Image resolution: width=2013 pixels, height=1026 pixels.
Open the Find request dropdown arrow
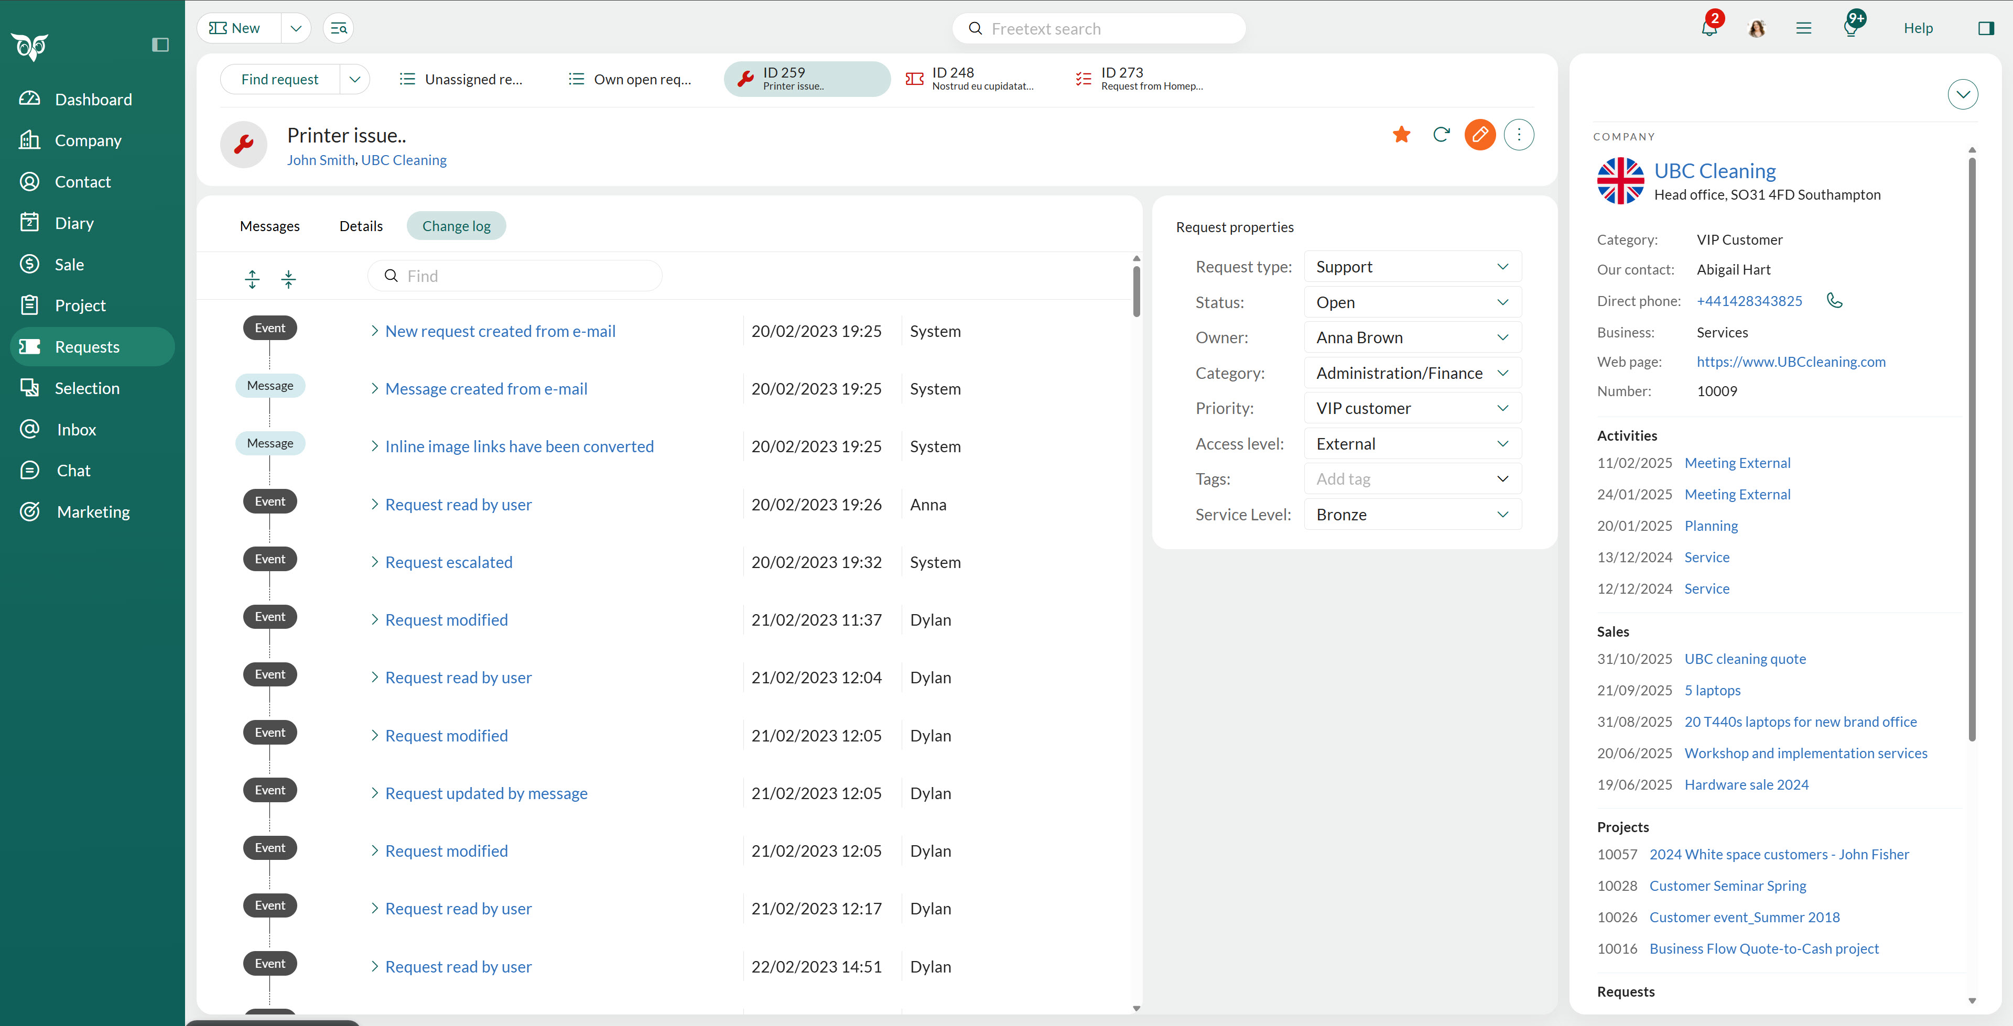click(x=355, y=79)
